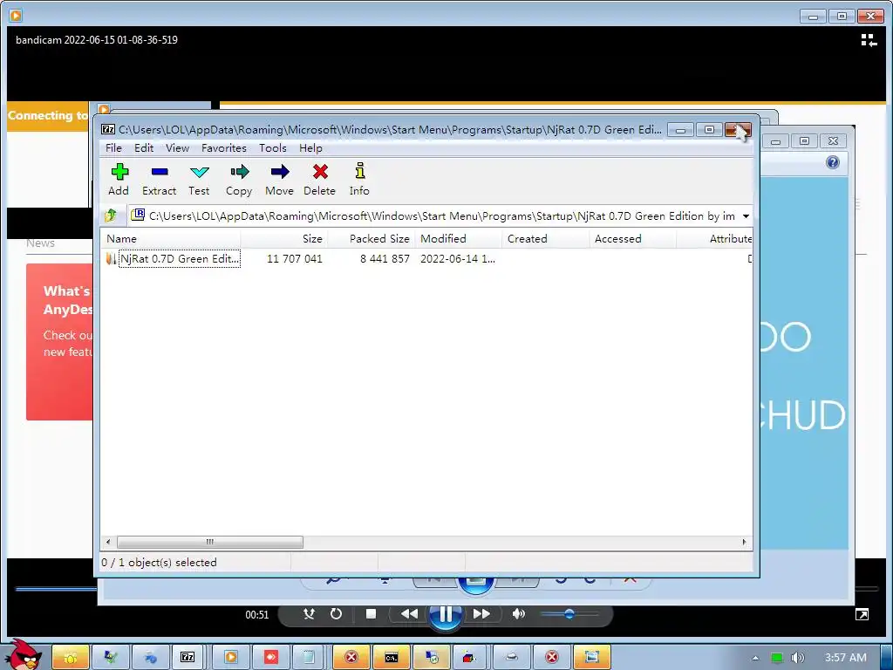Run Test on the archive
This screenshot has width=893, height=670.
point(199,180)
